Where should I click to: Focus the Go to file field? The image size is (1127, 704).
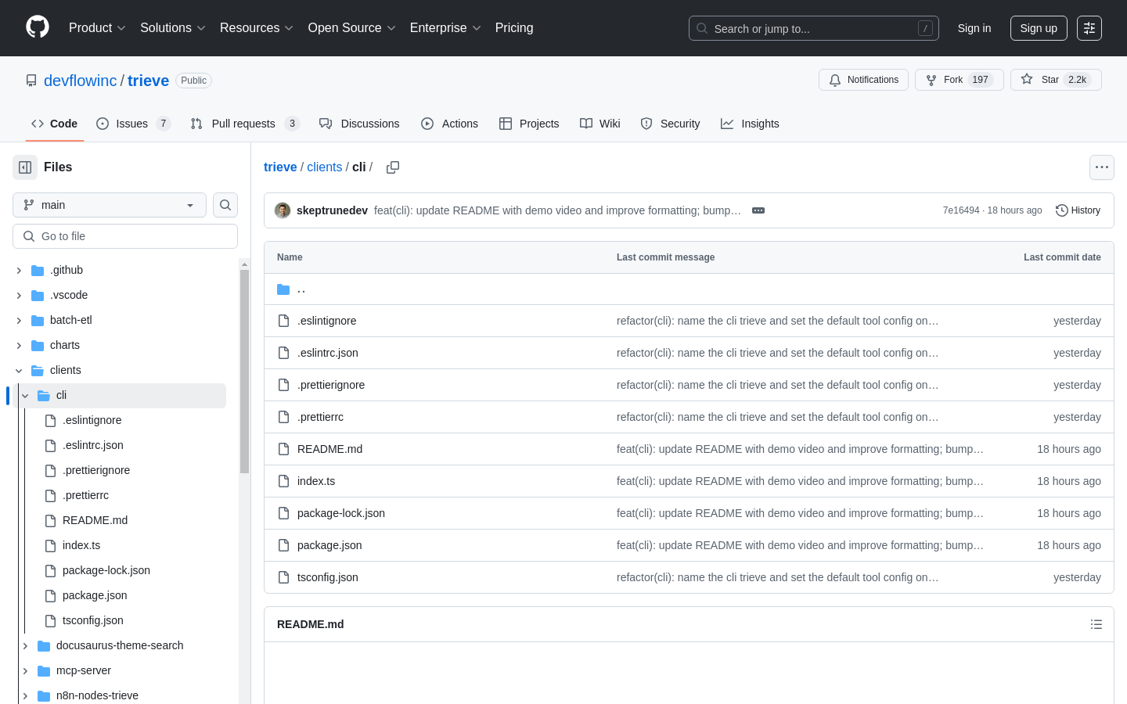[125, 236]
